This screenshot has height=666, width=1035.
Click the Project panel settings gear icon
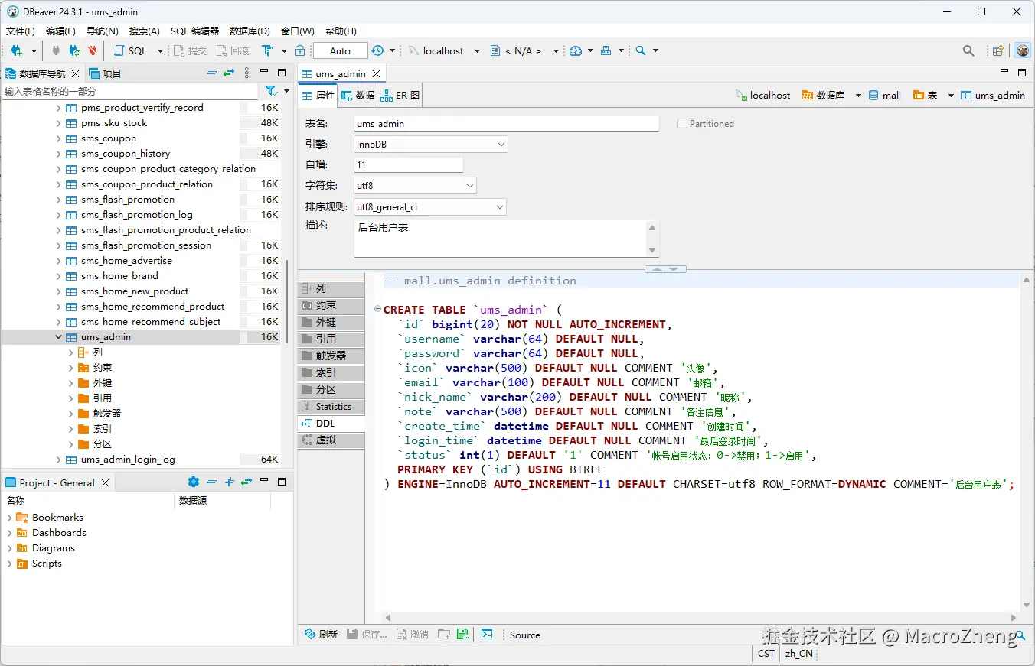click(193, 482)
